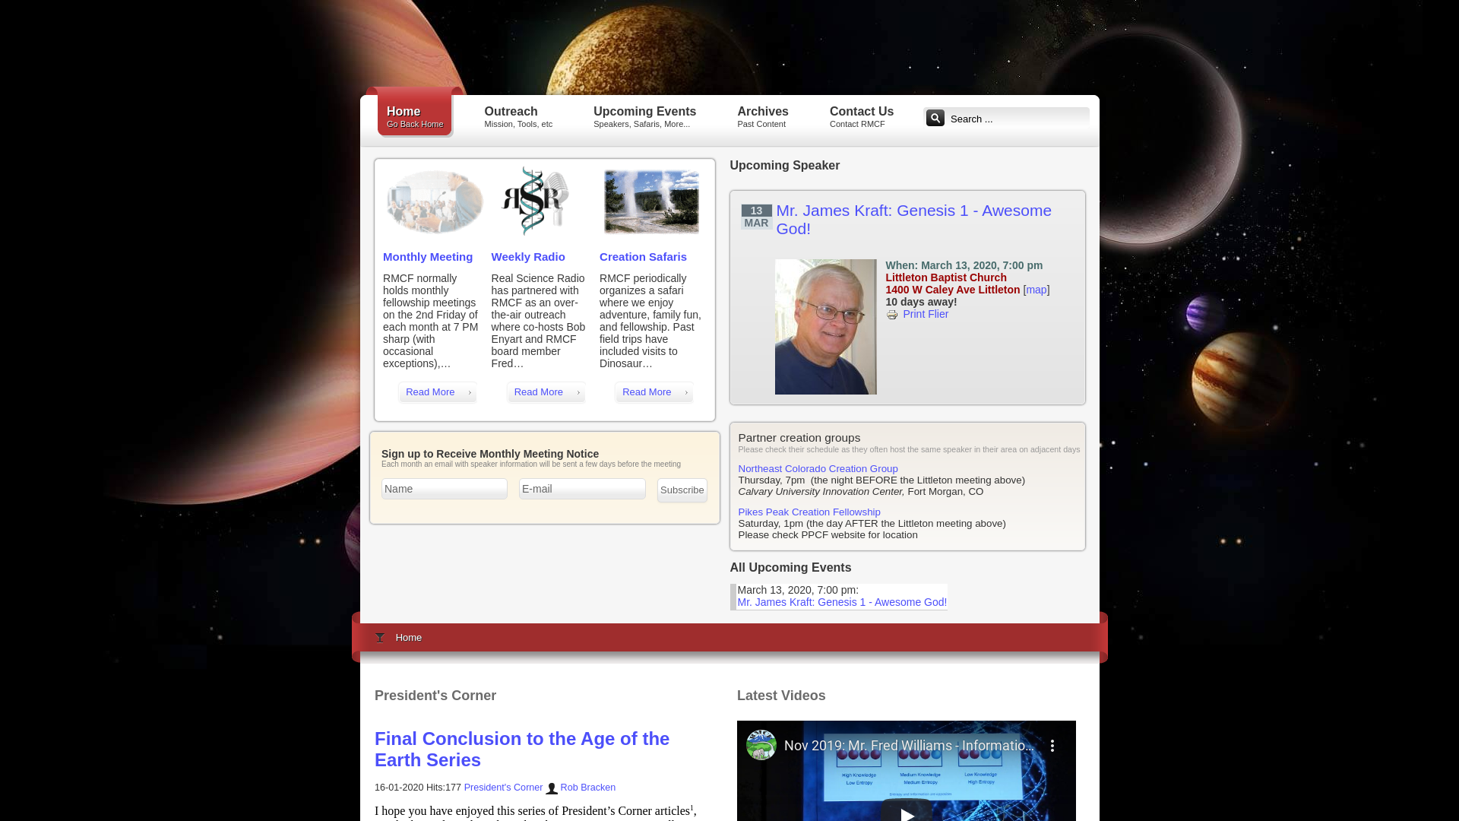Open Northeast Colorado Creation Group link
Screen dimensions: 1459x821
pos(818,469)
